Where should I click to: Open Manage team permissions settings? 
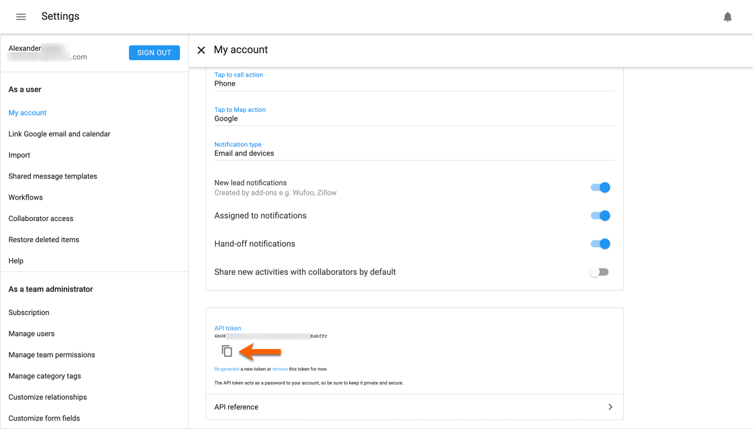click(52, 355)
